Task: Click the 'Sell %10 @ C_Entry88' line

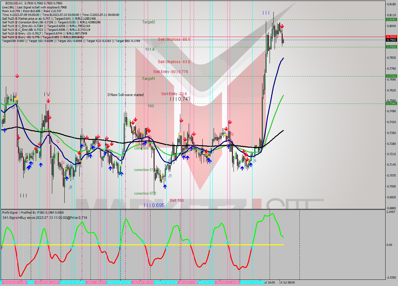Action: [x=46, y=30]
